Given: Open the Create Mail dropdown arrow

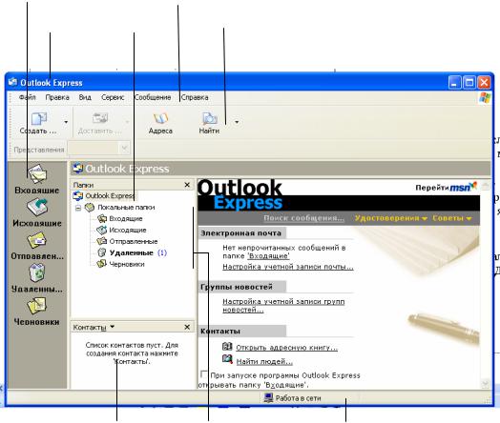Looking at the screenshot, I should click(66, 122).
